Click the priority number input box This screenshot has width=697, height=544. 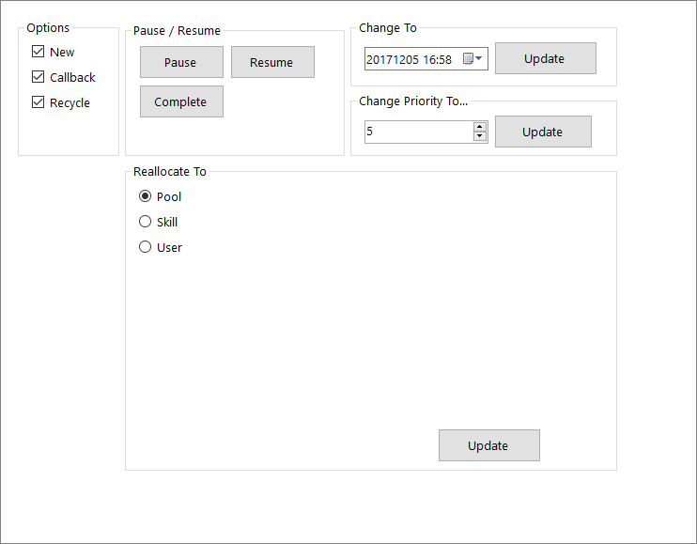[419, 132]
